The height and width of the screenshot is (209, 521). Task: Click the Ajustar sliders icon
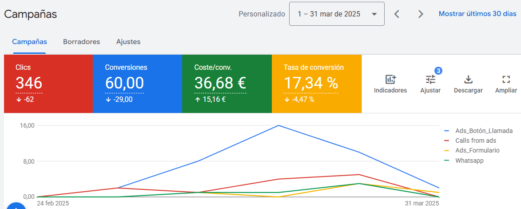click(x=430, y=80)
